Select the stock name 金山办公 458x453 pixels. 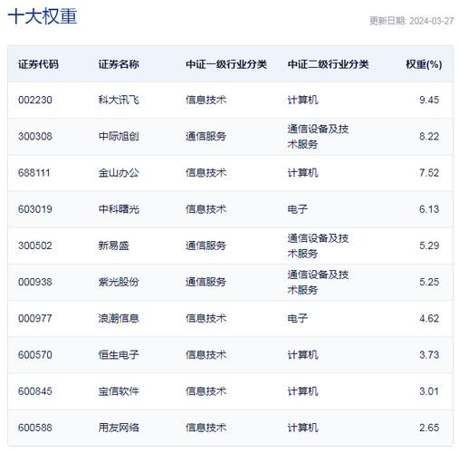coord(119,173)
